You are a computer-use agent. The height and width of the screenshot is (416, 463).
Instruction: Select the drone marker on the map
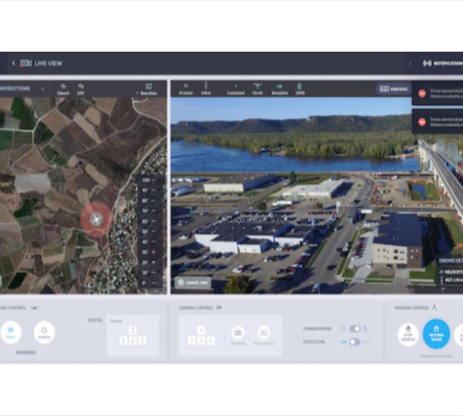pos(96,219)
